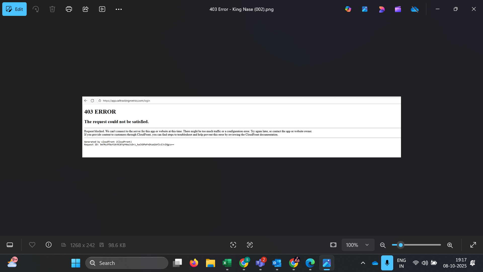Click the fit to window icon

pos(333,245)
